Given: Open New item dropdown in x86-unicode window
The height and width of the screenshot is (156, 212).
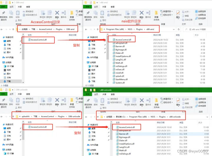Looking at the screenshot, I should click(167, 99).
